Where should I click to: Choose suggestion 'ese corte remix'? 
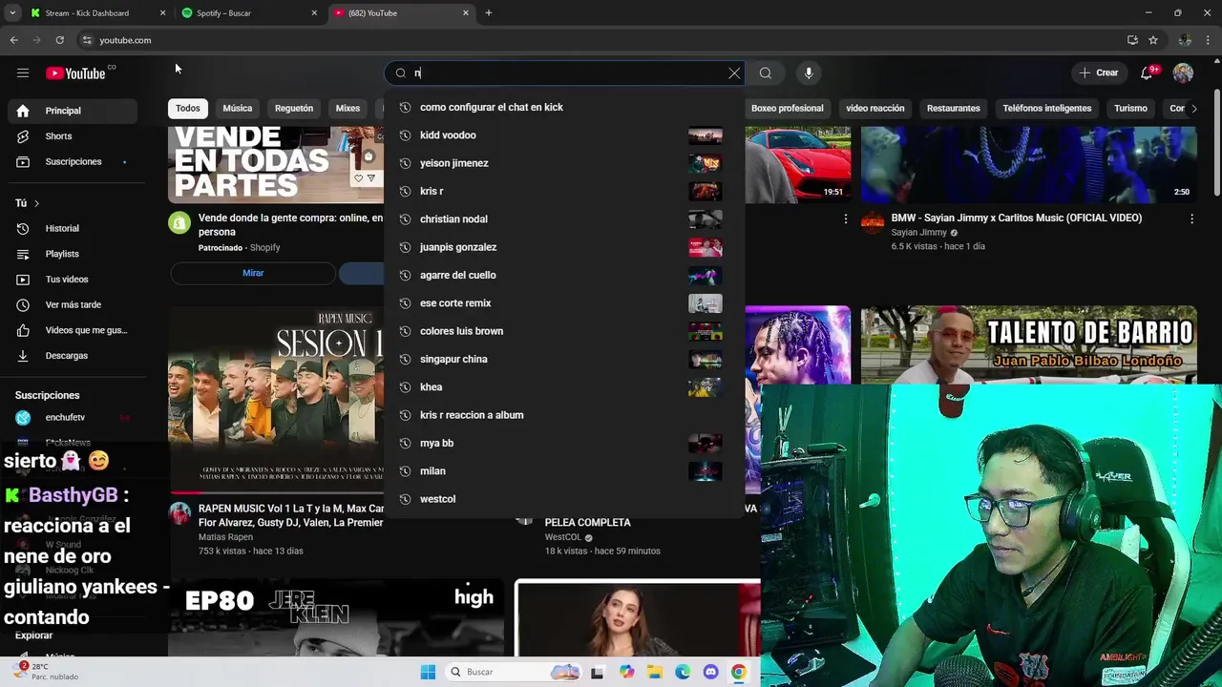(x=564, y=303)
